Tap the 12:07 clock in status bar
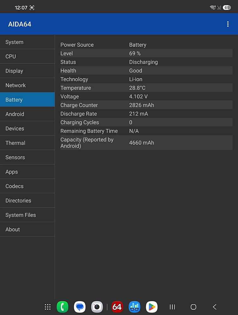Image resolution: width=238 pixels, height=315 pixels. [21, 8]
